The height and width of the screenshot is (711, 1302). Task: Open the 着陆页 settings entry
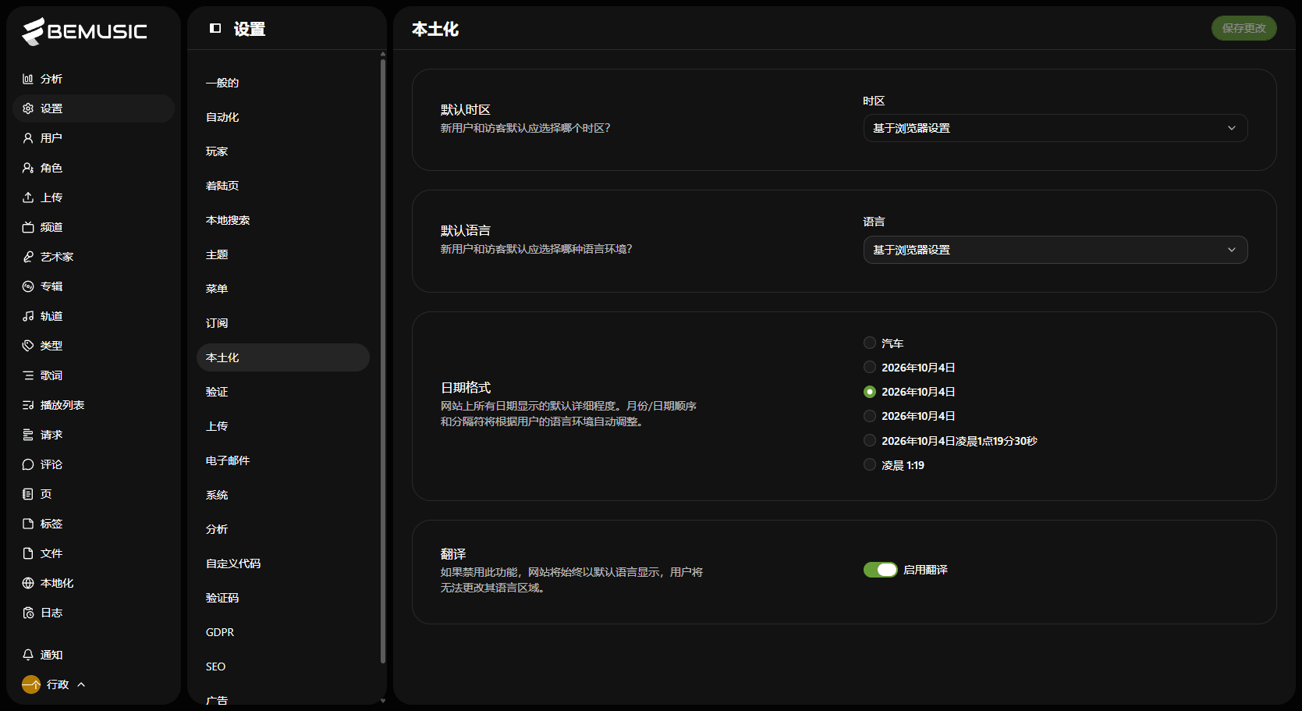282,186
